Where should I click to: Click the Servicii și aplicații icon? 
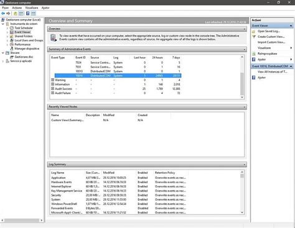(x=7, y=61)
